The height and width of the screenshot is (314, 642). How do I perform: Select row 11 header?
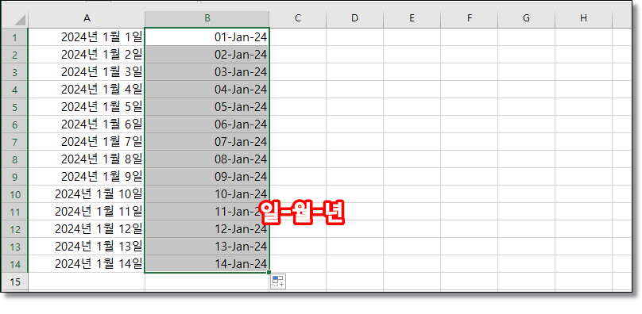point(15,212)
